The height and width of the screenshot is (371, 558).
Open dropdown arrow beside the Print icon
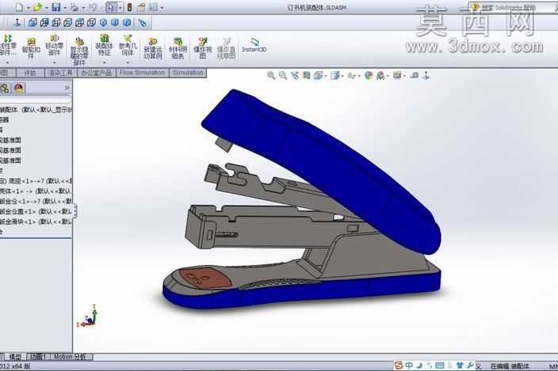click(x=83, y=7)
